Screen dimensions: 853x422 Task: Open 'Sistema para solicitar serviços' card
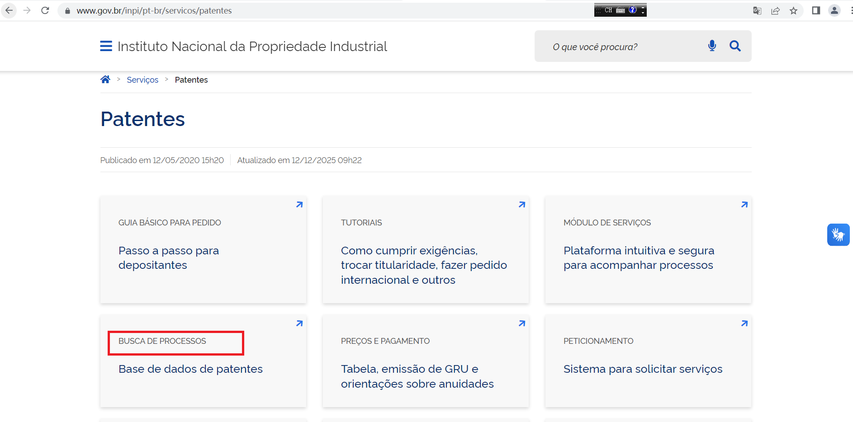tap(643, 369)
